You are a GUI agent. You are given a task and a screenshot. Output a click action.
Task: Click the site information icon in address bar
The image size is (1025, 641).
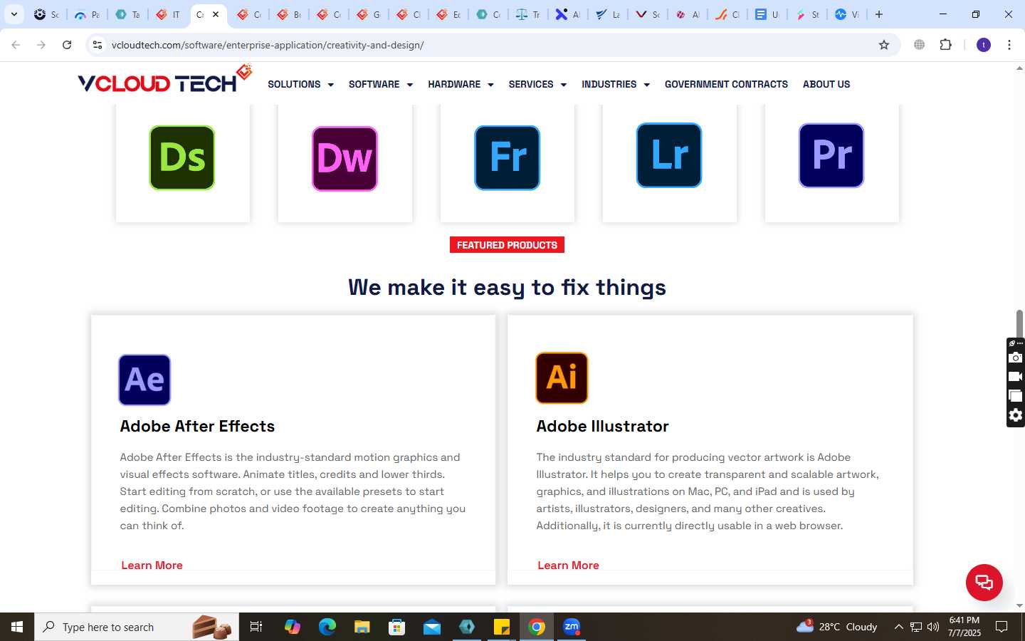pyautogui.click(x=98, y=45)
